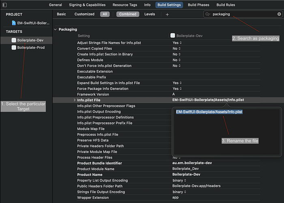Image resolution: width=284 pixels, height=203 pixels.
Task: Open the Info tab
Action: pos(147,5)
